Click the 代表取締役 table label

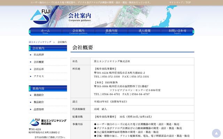click(79, 109)
